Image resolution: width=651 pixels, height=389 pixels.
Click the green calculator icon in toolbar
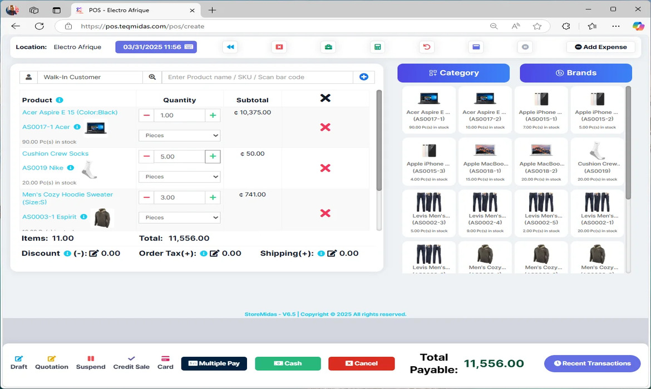(x=378, y=47)
